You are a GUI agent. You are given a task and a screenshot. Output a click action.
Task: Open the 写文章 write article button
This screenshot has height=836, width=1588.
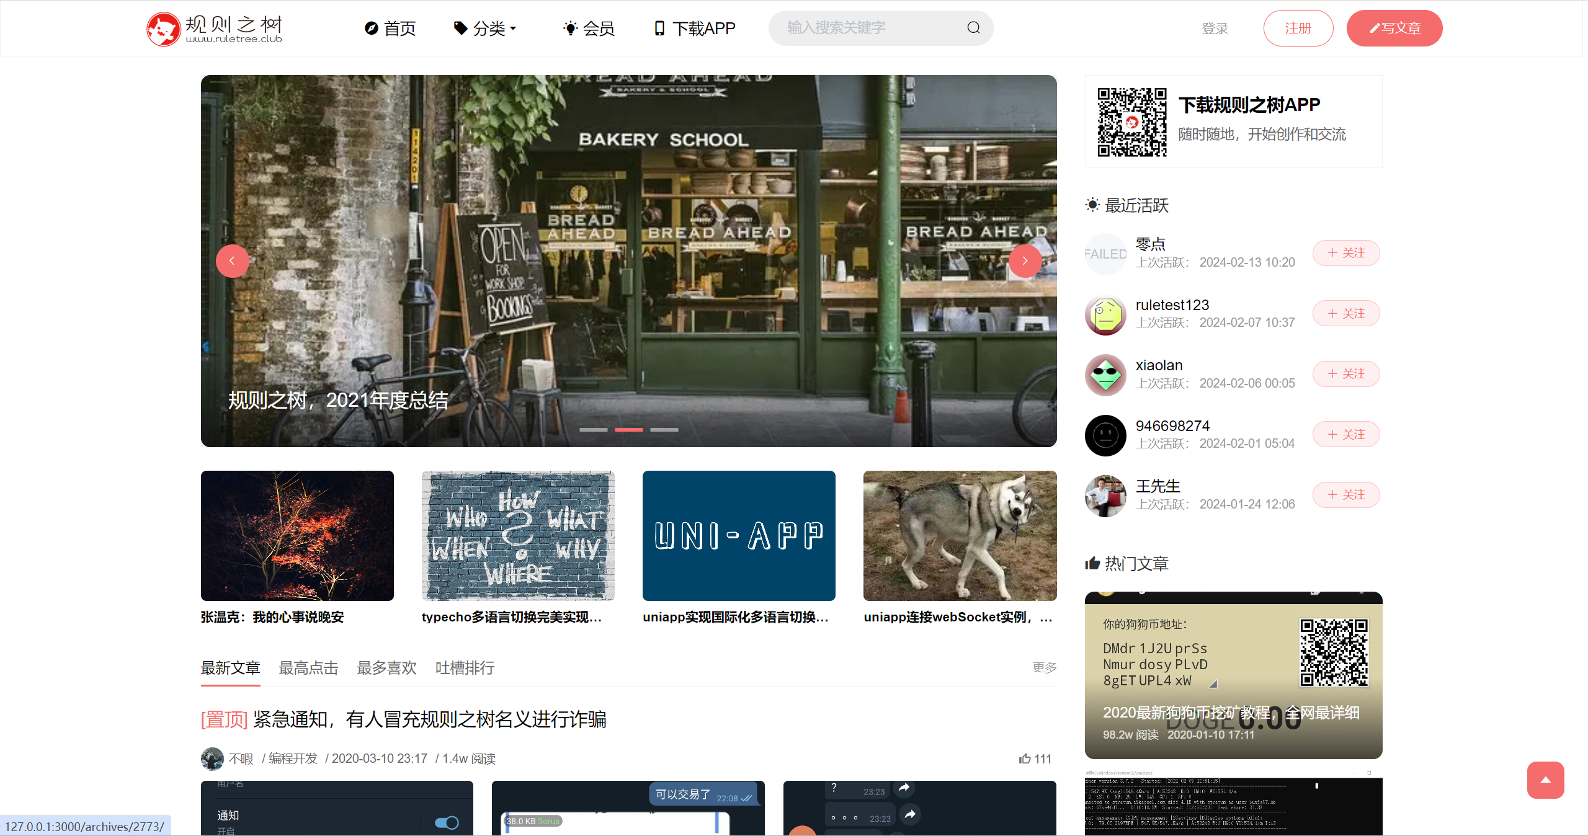(x=1394, y=29)
